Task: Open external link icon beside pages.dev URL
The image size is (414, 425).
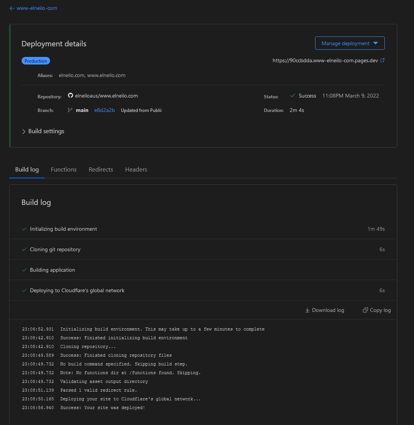Action: (382, 60)
